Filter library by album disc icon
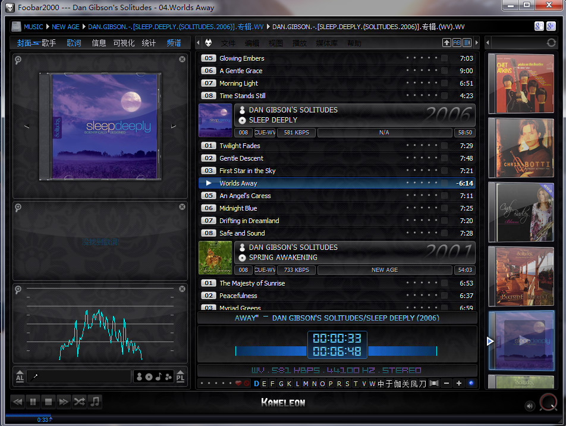The image size is (566, 426). [x=149, y=377]
